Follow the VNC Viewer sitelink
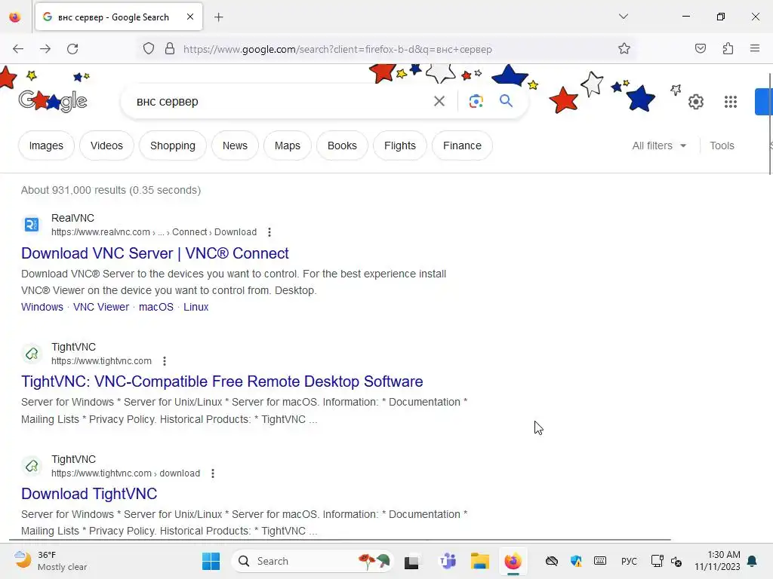This screenshot has width=773, height=579. pyautogui.click(x=101, y=307)
